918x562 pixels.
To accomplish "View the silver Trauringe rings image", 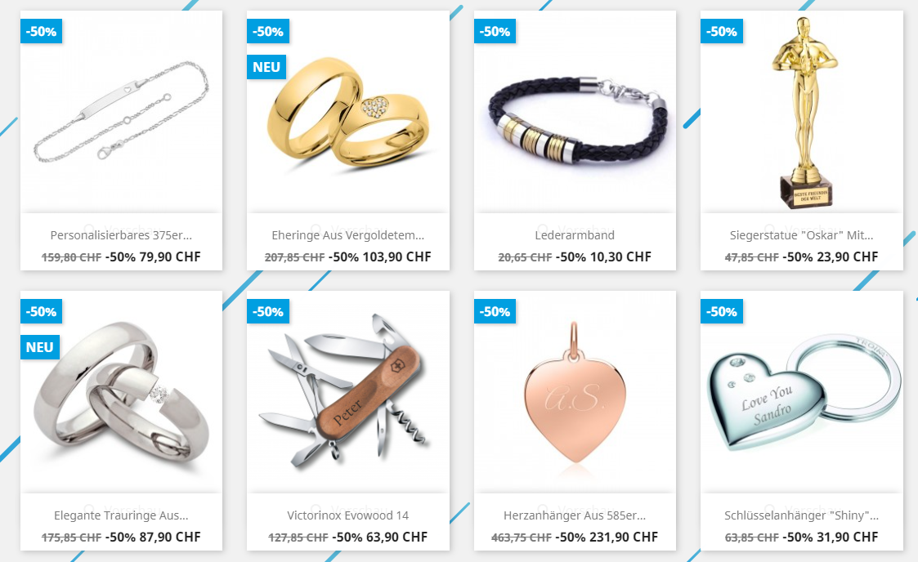I will pyautogui.click(x=121, y=392).
